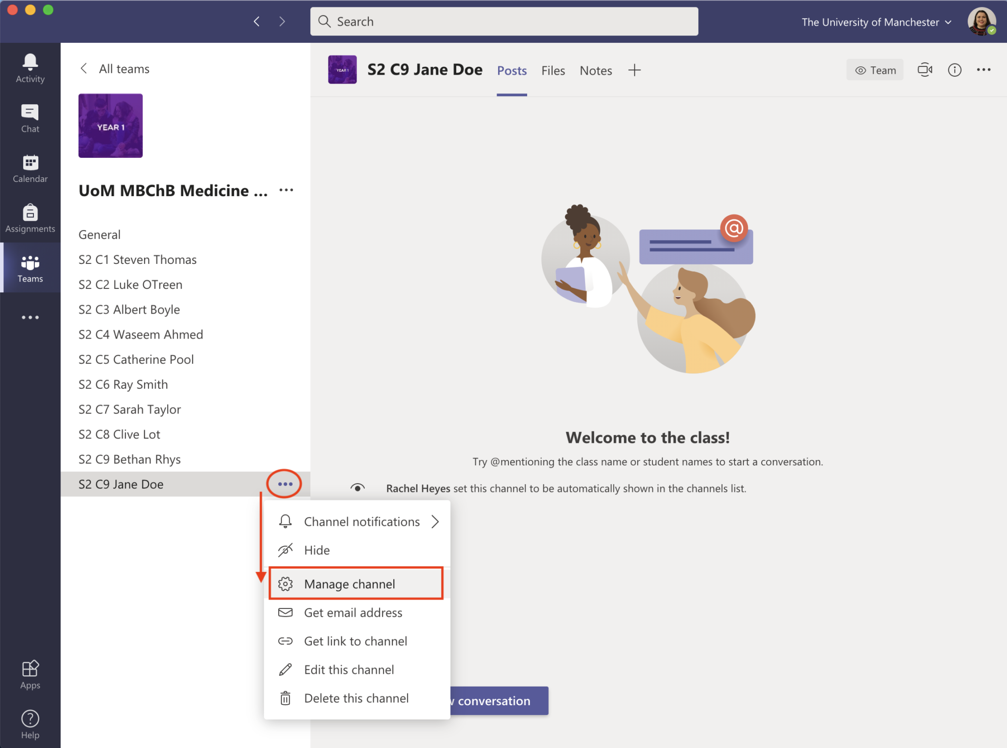
Task: Switch to the Files tab
Action: coord(553,70)
